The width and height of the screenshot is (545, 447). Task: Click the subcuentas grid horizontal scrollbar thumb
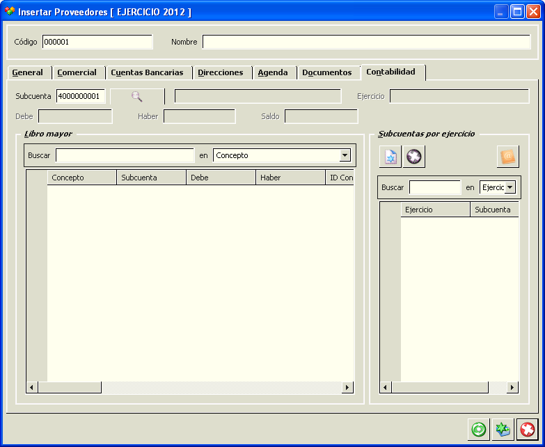click(x=440, y=387)
